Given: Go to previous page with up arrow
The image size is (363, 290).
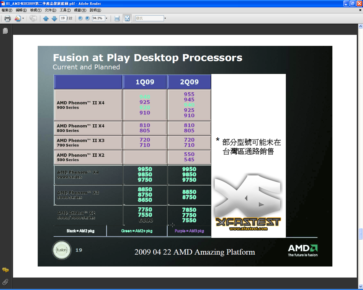Looking at the screenshot, I should (46, 18).
